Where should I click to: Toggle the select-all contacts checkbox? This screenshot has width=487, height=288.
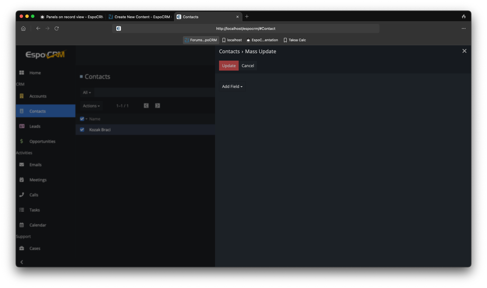coord(82,119)
